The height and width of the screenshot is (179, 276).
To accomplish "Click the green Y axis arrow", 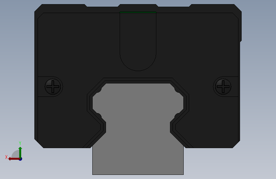I will (x=20, y=152).
